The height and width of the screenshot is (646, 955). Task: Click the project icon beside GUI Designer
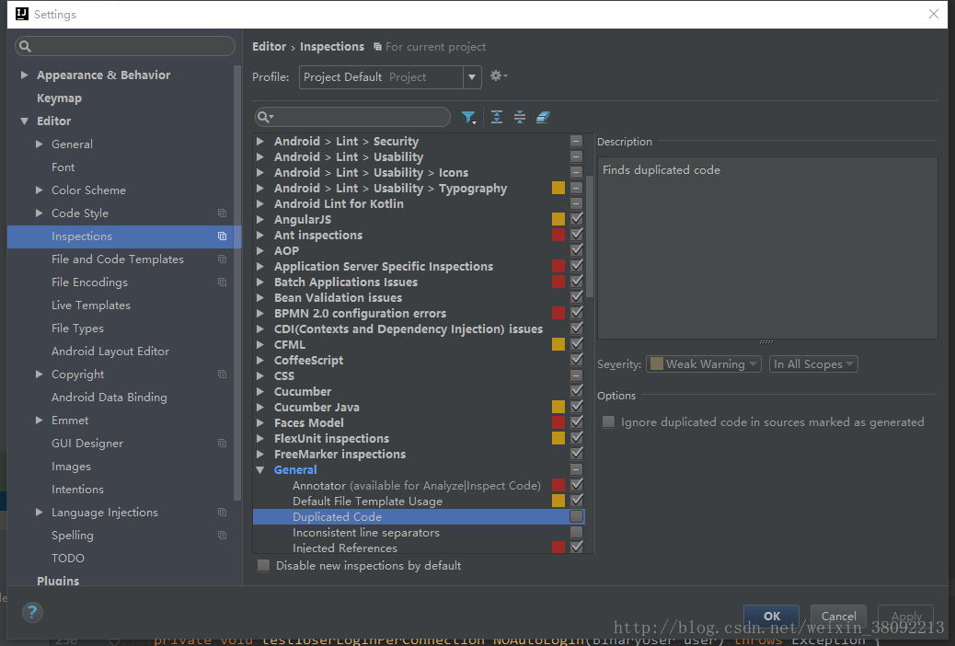click(223, 443)
